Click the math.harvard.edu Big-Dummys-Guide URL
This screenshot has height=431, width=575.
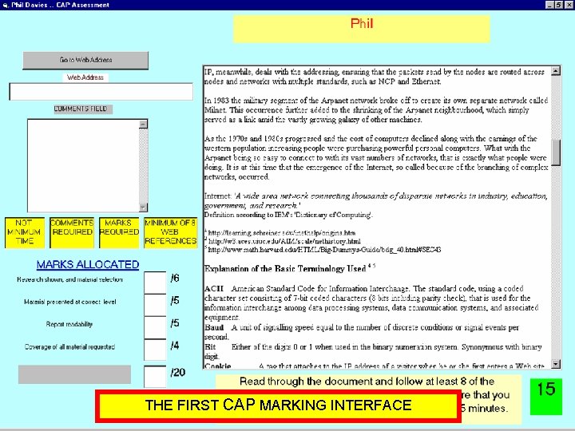324,250
